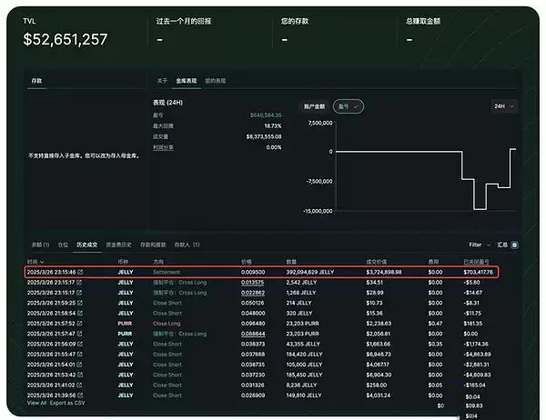Switch to the 金库表现 tab

(187, 81)
